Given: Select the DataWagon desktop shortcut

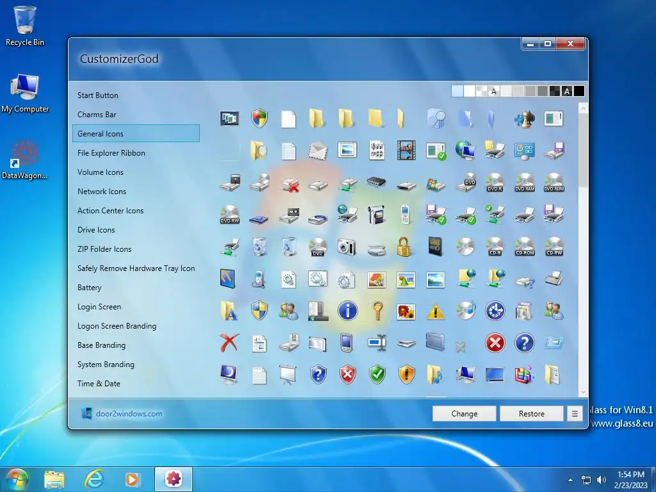Looking at the screenshot, I should click(x=25, y=160).
